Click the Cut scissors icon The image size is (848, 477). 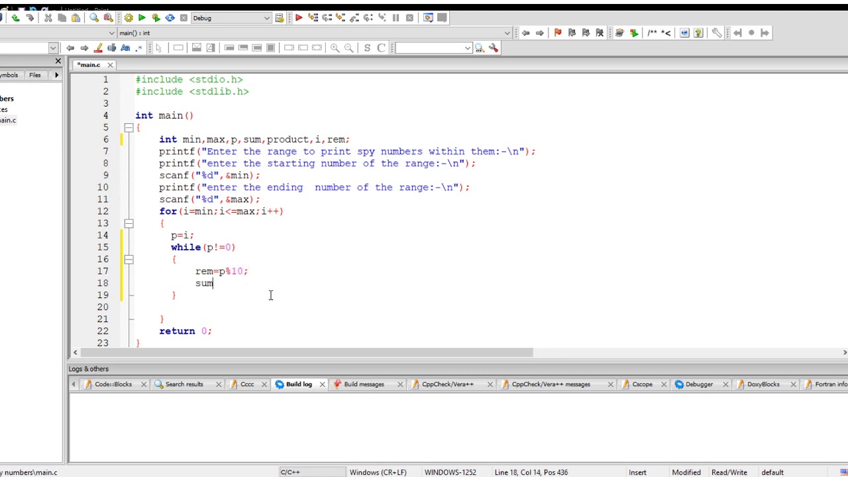tap(48, 18)
